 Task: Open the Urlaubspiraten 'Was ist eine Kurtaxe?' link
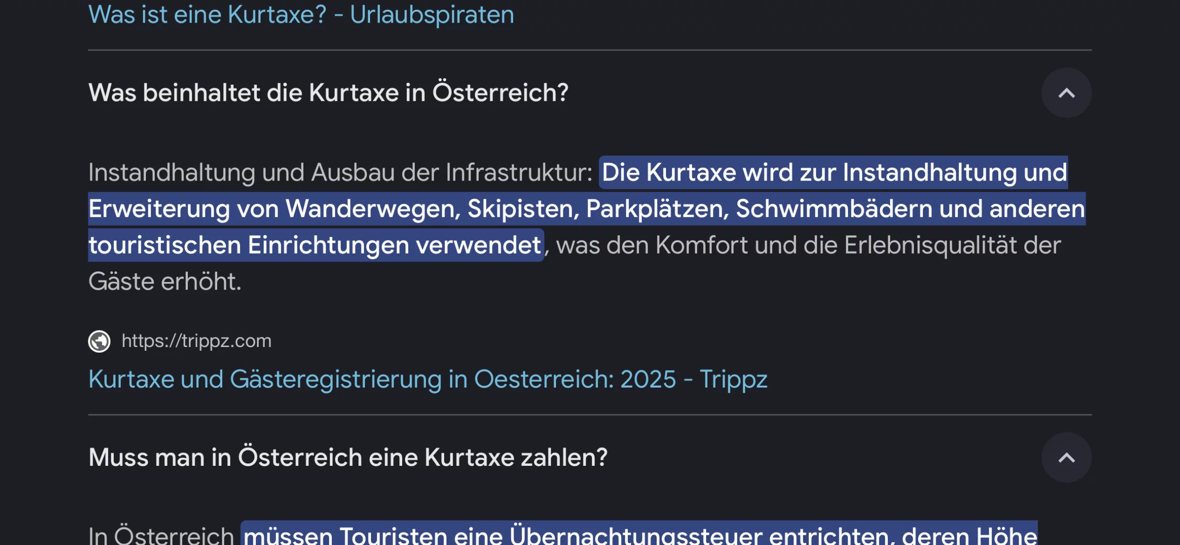301,15
